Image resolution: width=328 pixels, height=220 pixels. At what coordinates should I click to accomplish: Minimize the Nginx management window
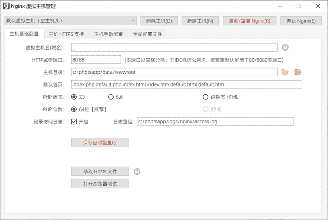click(280, 6)
